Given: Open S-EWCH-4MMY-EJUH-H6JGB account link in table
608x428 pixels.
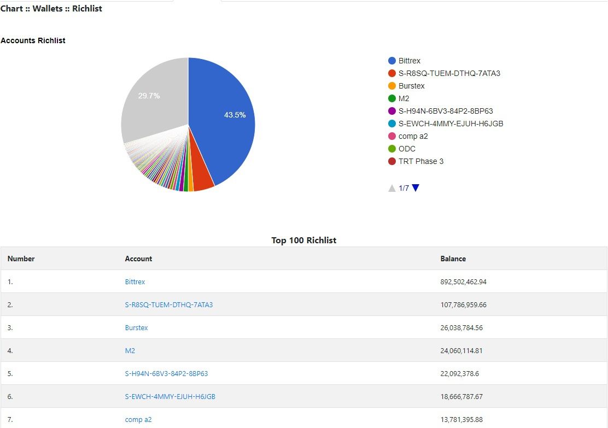Looking at the screenshot, I should coord(170,397).
